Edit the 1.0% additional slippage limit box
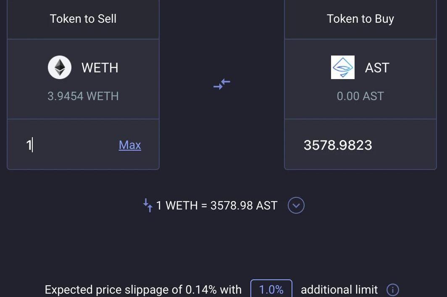Screen dimensions: 447x297 pyautogui.click(x=271, y=289)
